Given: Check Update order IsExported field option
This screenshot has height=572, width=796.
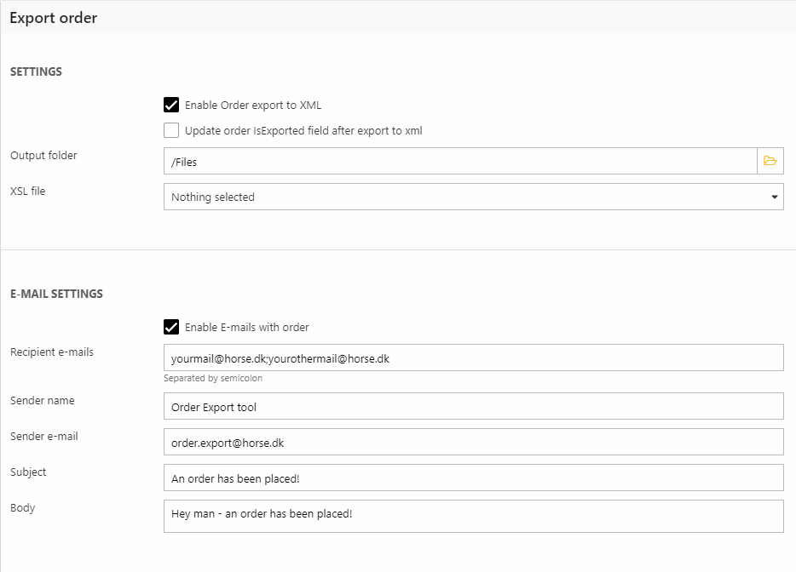Looking at the screenshot, I should point(171,131).
